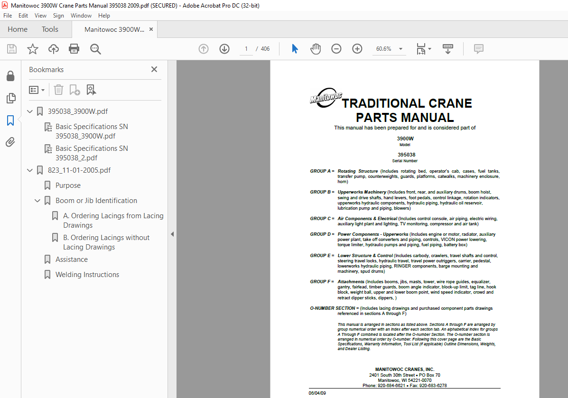The height and width of the screenshot is (398, 568).
Task: Click the 06/04/09 date text
Action: [x=317, y=393]
